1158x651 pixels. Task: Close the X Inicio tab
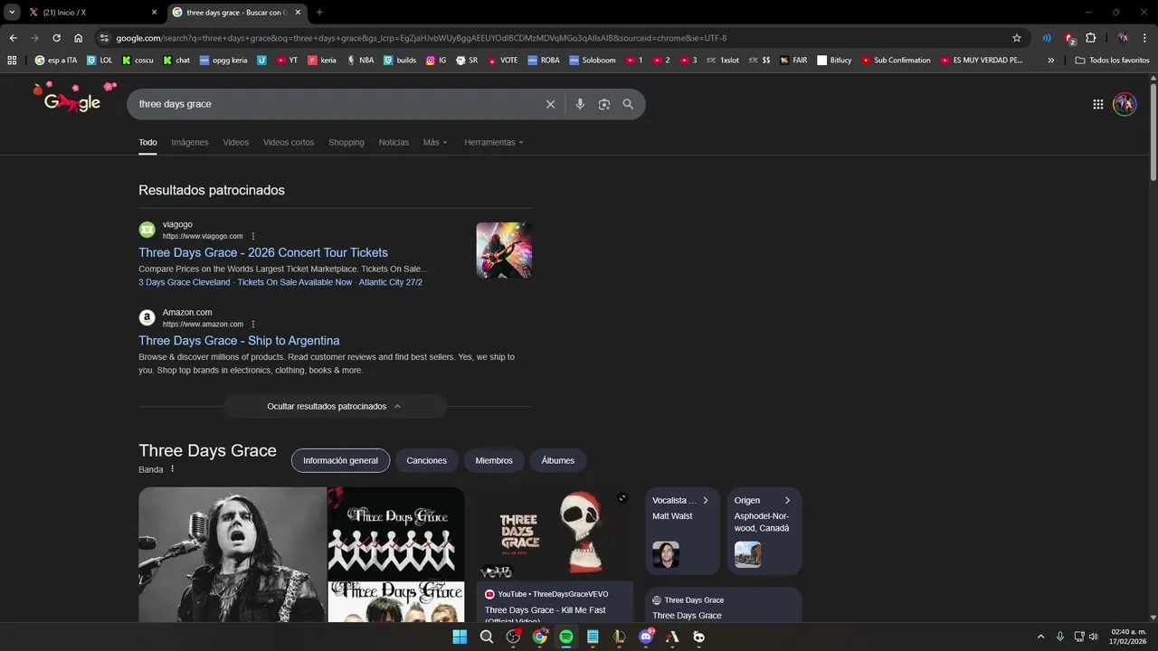tap(154, 12)
